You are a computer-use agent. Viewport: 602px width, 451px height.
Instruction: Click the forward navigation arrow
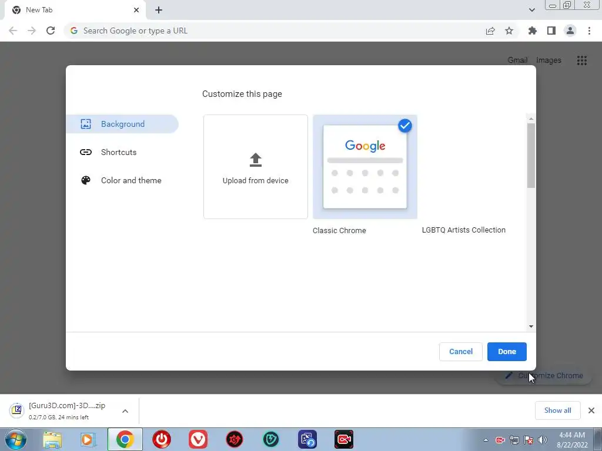(x=32, y=31)
